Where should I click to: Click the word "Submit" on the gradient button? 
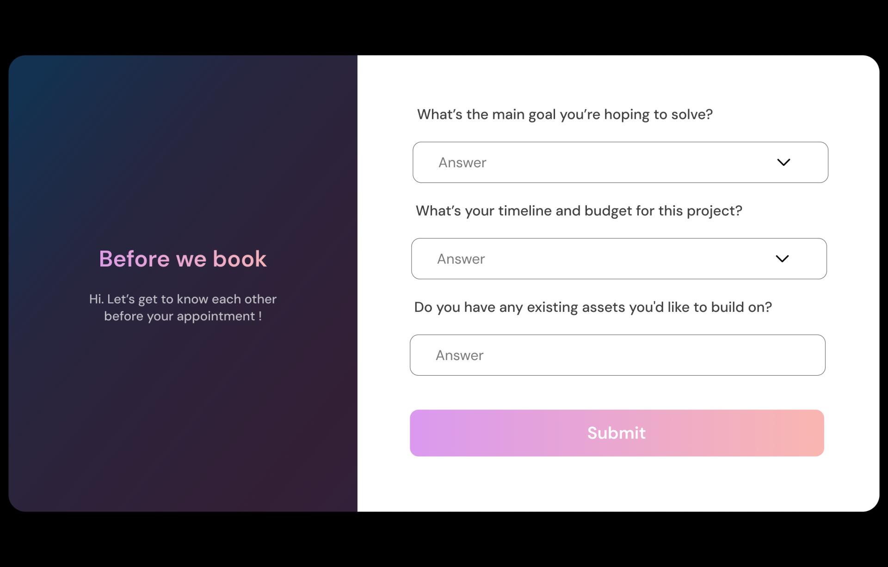[x=616, y=433]
